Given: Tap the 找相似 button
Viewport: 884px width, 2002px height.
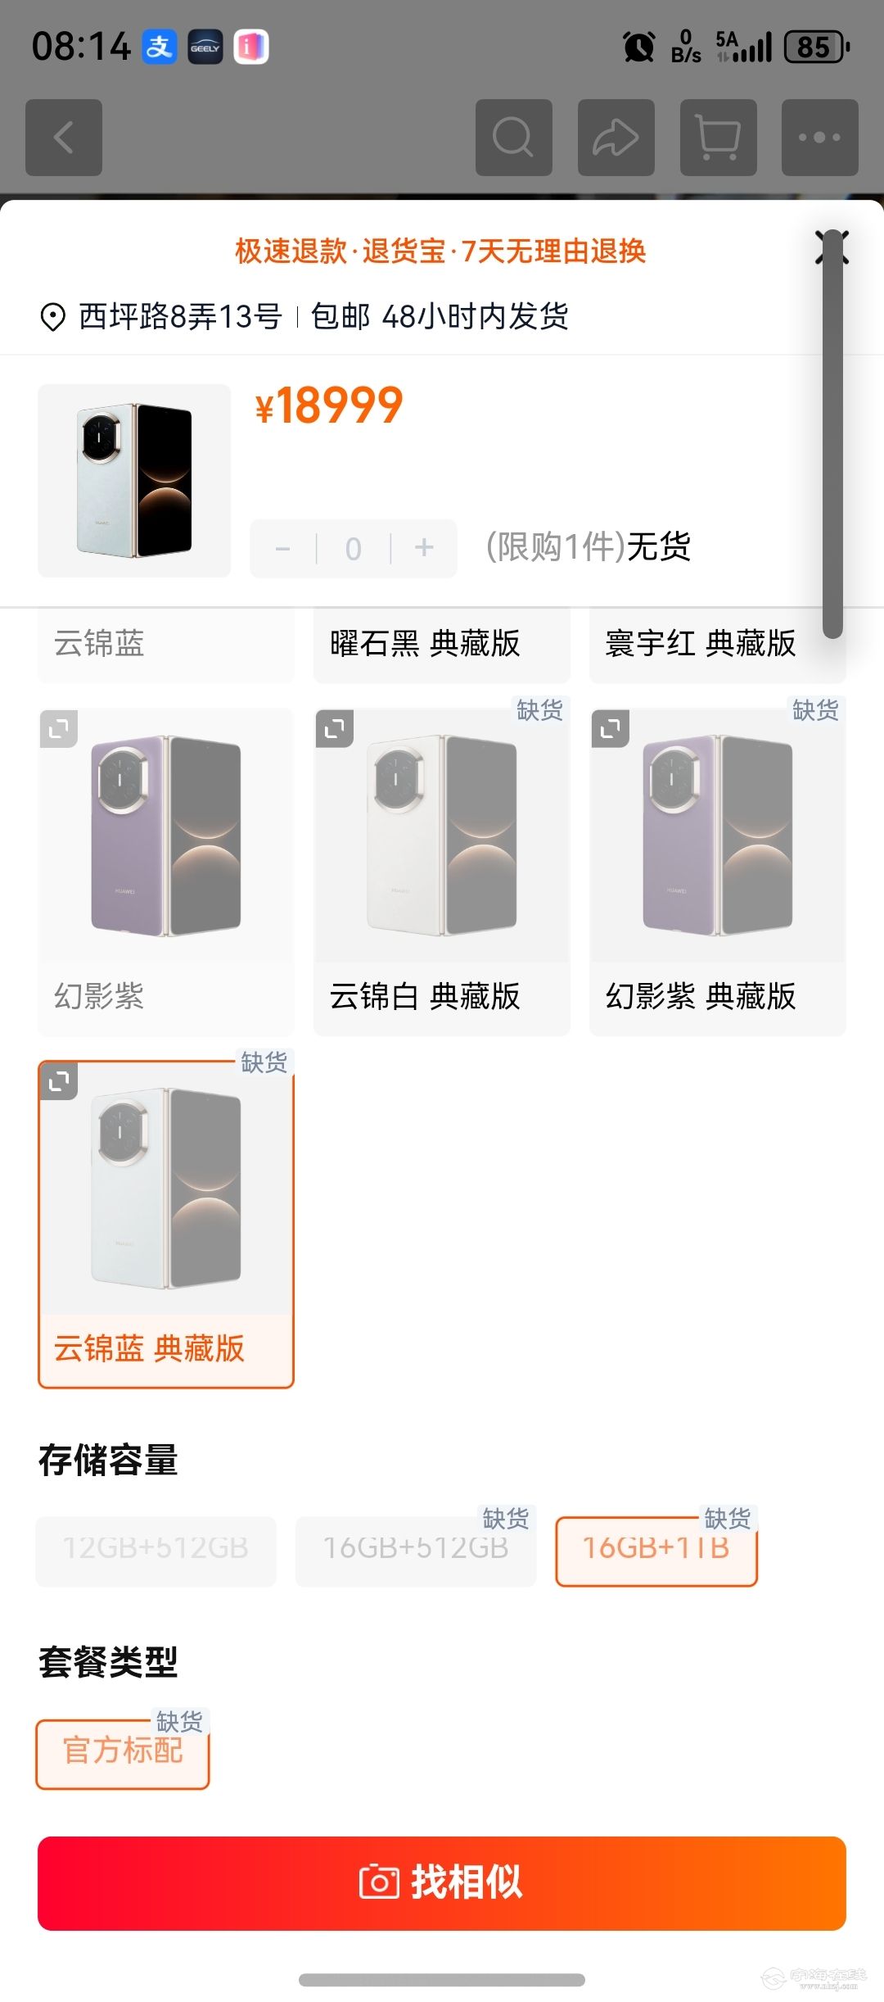Looking at the screenshot, I should pos(442,1883).
